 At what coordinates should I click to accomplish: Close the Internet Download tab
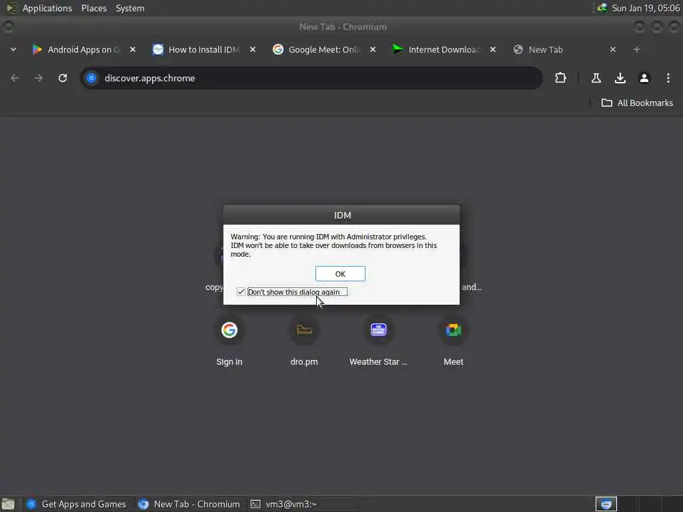(x=493, y=49)
